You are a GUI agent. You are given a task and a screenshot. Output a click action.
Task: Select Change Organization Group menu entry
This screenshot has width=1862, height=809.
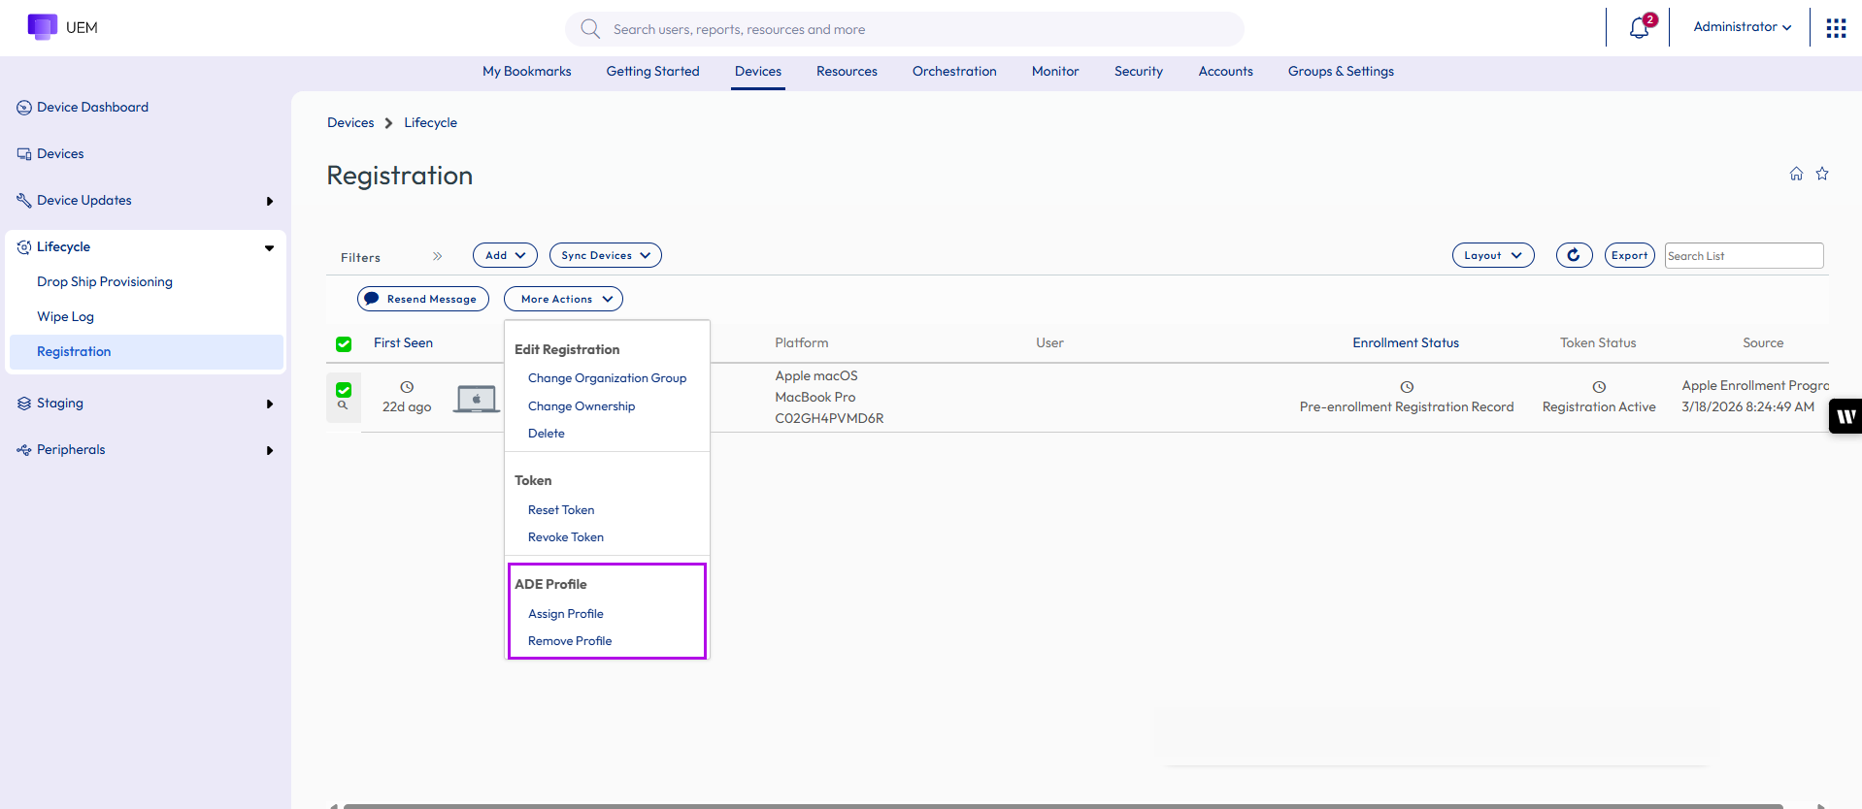[607, 378]
